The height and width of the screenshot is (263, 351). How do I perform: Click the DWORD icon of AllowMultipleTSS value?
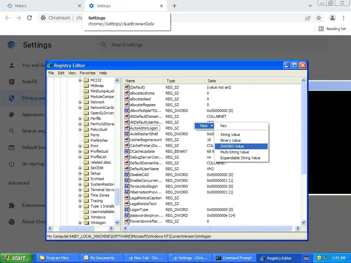click(x=127, y=110)
